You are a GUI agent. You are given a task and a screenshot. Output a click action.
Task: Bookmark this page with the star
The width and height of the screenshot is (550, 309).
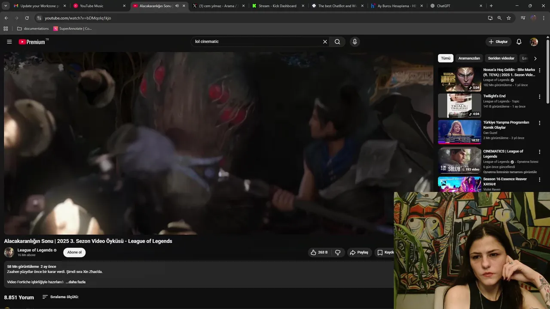point(509,18)
